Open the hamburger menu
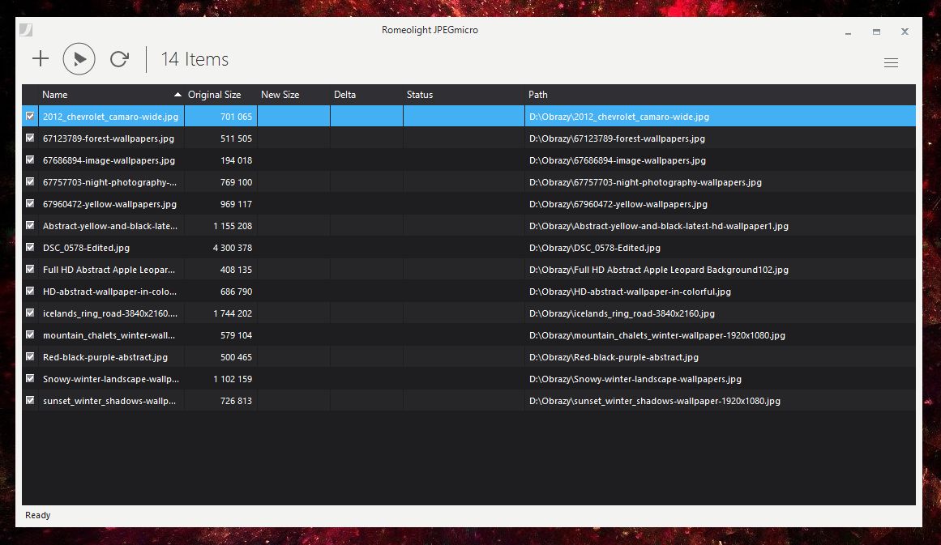 891,62
